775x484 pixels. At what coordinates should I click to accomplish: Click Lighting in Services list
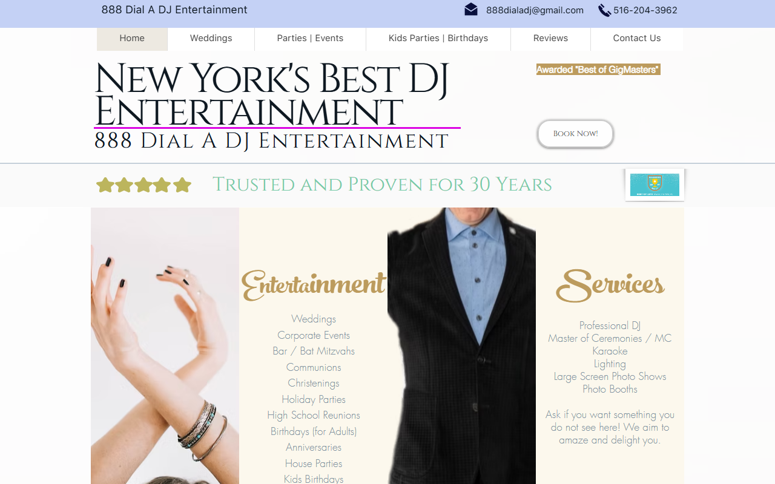(x=610, y=364)
